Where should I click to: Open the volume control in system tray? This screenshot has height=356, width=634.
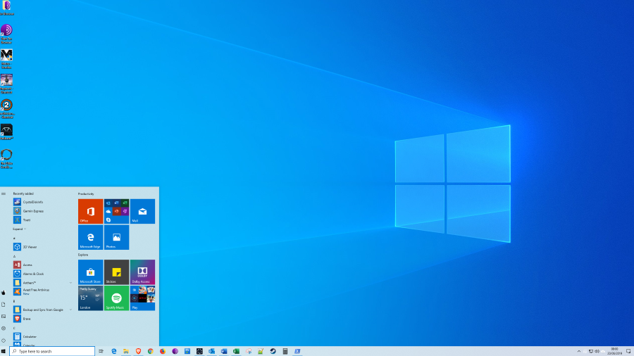[597, 352]
